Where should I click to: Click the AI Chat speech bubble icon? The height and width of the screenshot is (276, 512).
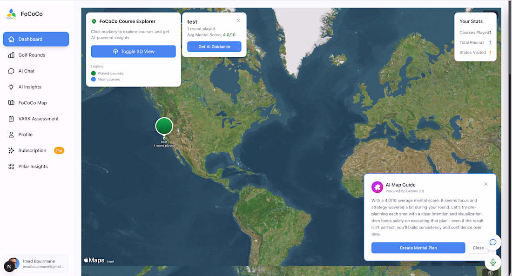point(11,71)
